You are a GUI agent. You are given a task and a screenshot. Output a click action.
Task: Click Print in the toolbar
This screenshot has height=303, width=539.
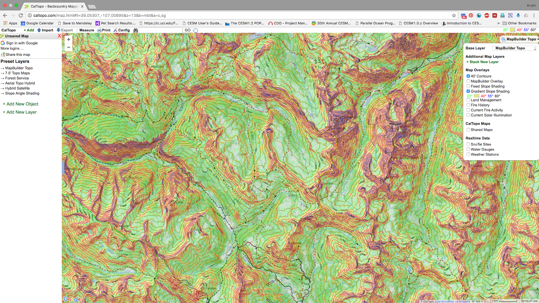click(x=104, y=30)
